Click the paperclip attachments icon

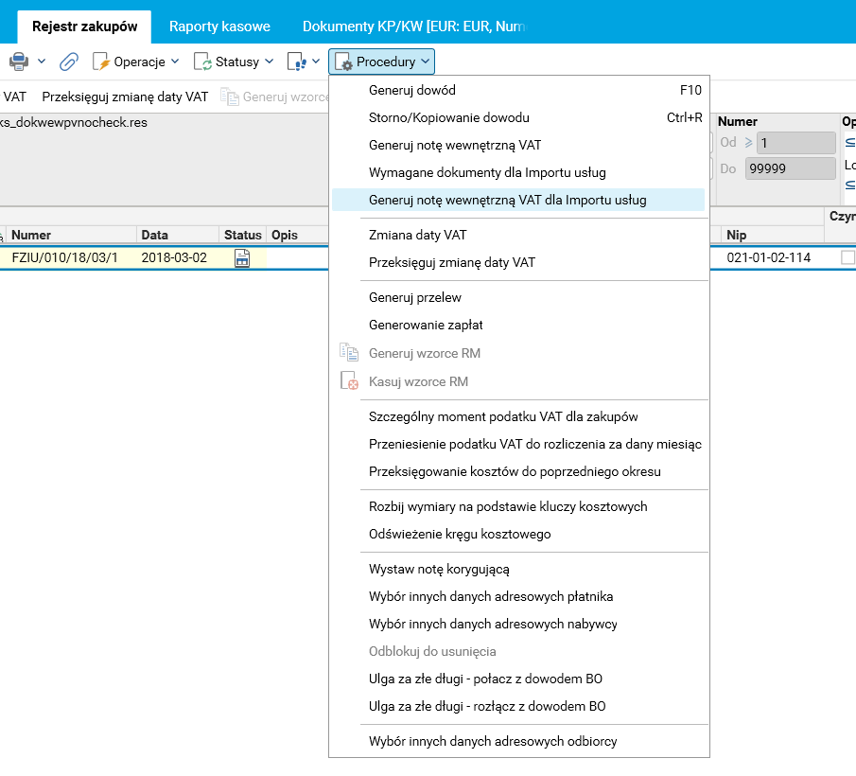[69, 62]
